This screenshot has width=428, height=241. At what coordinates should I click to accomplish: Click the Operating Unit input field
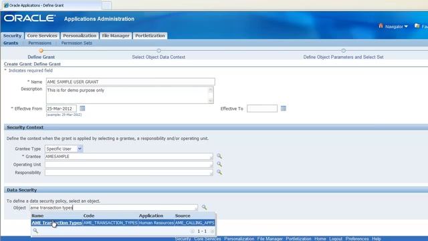click(129, 165)
